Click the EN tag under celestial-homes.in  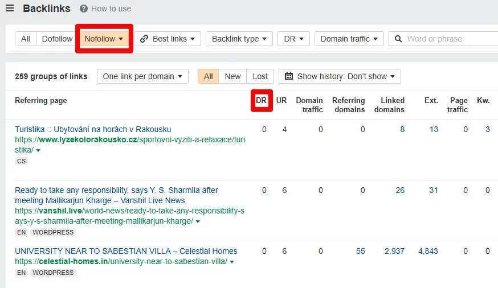click(x=21, y=273)
